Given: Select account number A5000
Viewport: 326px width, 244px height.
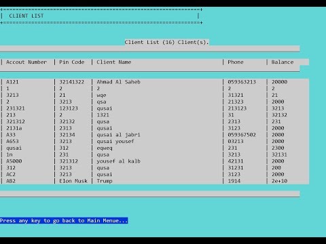Looking at the screenshot, I should 14,161.
